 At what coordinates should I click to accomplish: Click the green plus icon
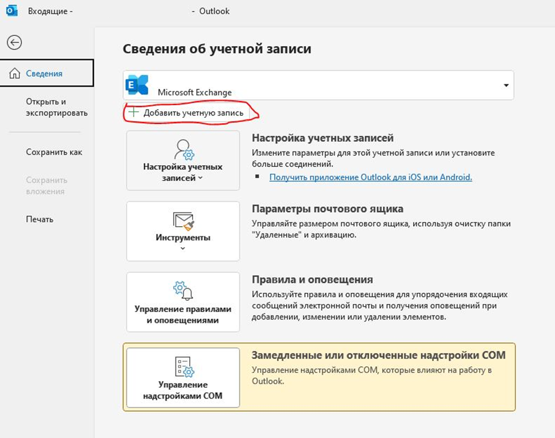coord(133,113)
